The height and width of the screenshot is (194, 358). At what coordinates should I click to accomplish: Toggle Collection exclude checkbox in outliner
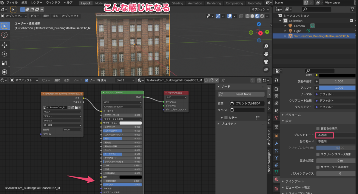click(351, 21)
